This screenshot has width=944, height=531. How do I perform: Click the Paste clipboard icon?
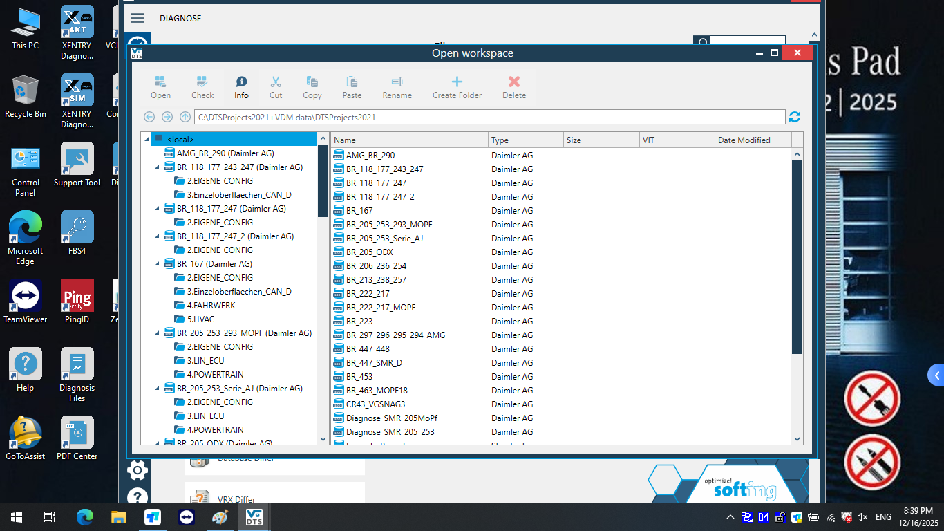click(x=352, y=86)
